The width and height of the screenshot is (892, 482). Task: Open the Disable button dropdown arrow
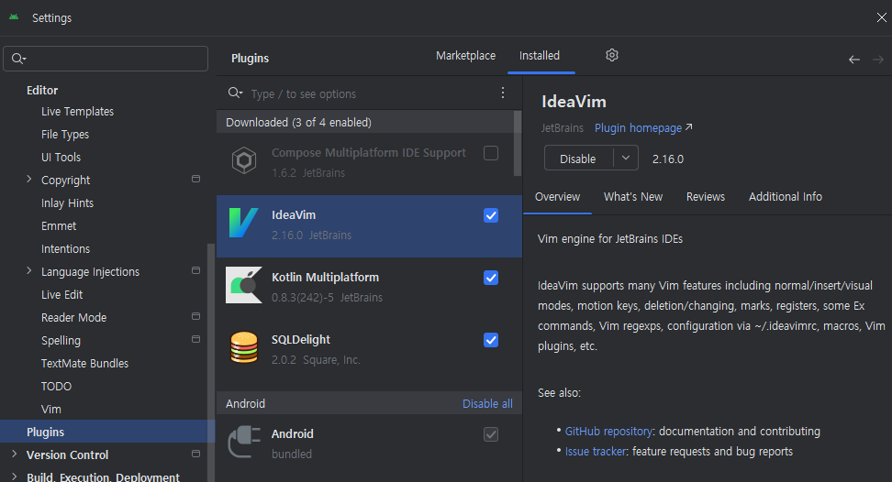pos(626,159)
